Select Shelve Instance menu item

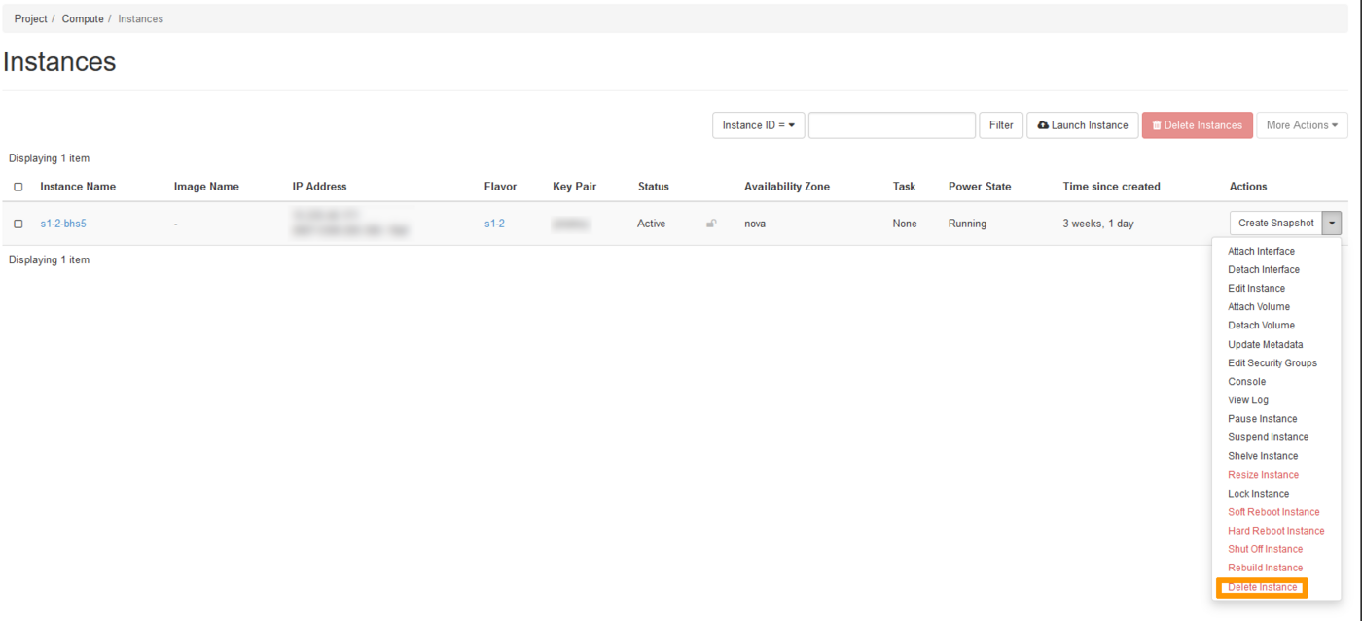(x=1262, y=456)
